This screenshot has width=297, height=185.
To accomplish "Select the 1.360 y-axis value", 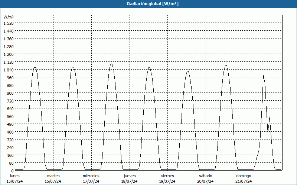I will 9,39.
